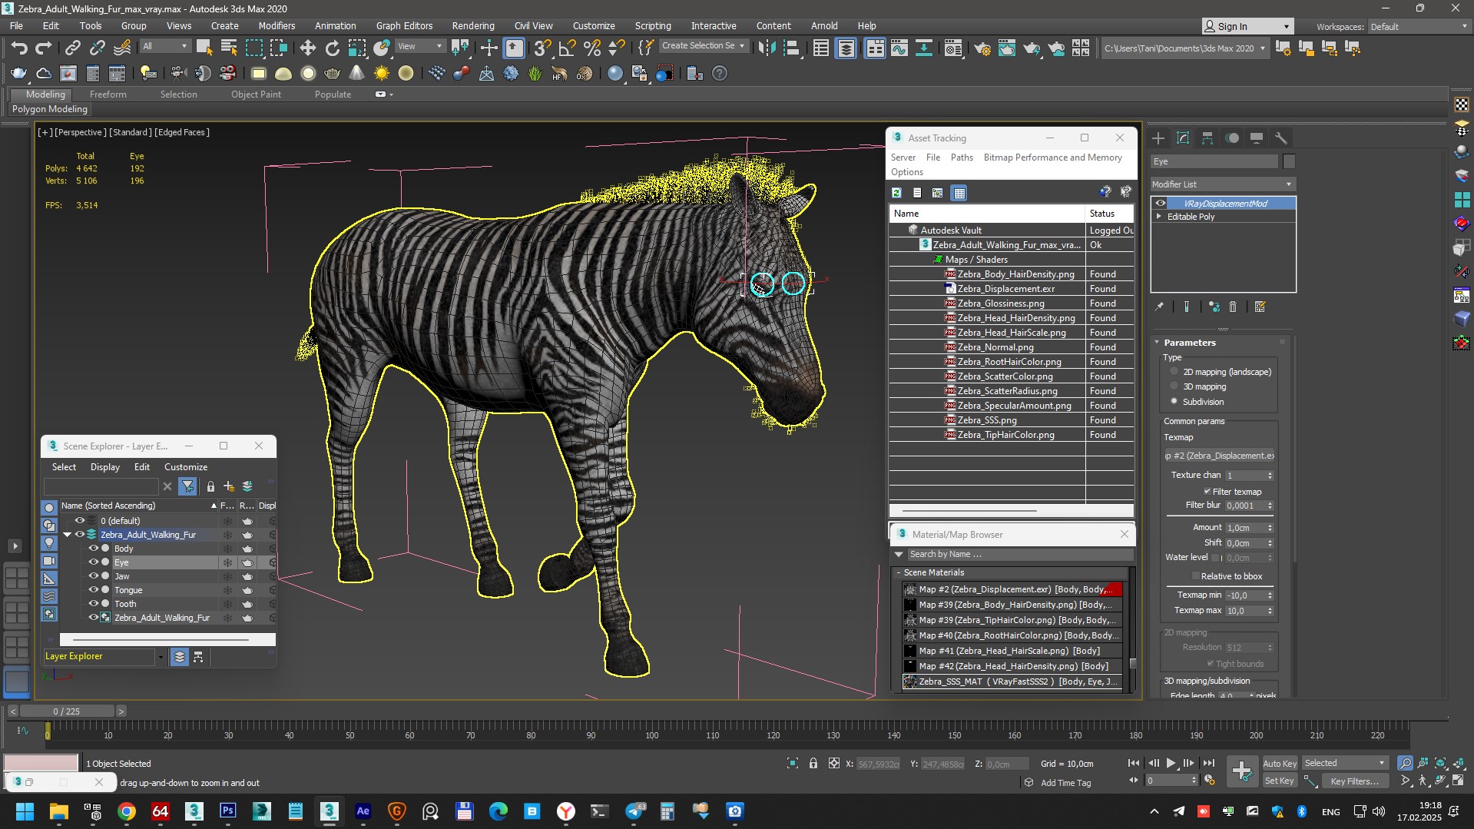The height and width of the screenshot is (829, 1474).
Task: Click the Sign In button
Action: click(1247, 26)
